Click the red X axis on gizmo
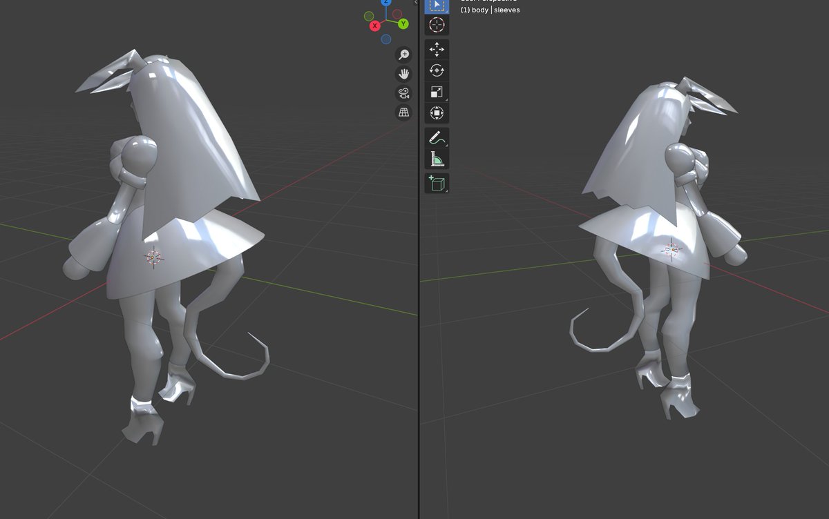Screen dimensions: 829x519 374,26
